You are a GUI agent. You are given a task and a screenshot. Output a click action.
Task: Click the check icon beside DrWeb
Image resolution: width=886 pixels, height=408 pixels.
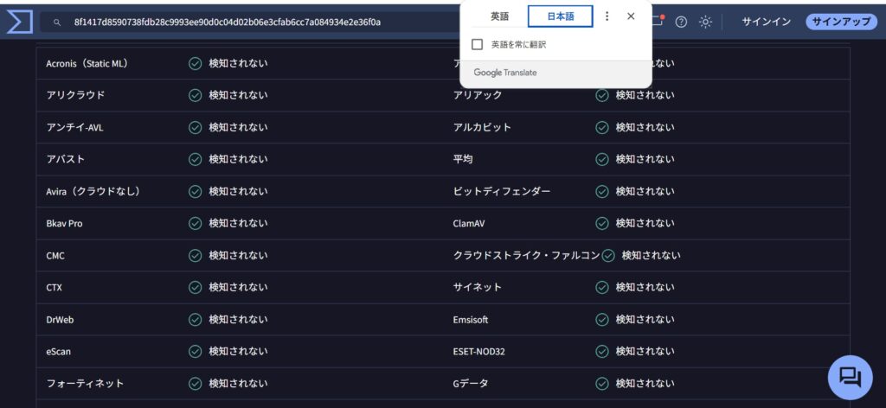coord(195,320)
